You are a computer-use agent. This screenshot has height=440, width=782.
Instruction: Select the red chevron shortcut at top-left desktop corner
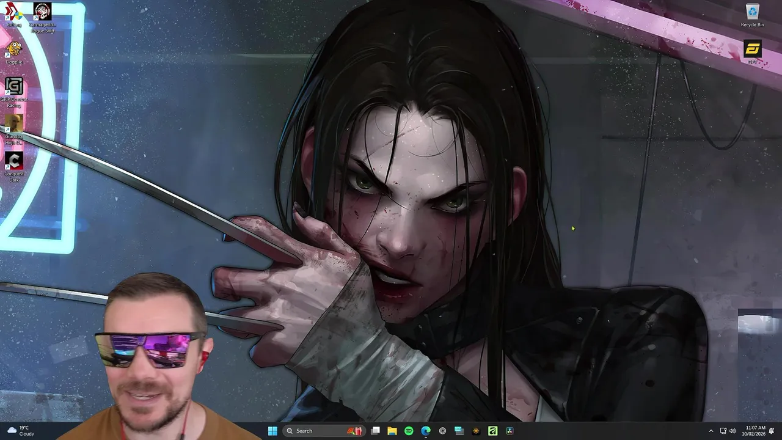pos(13,14)
